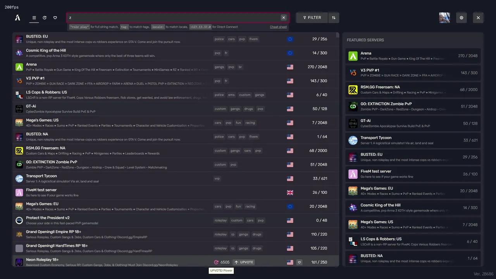Select the 'fivem' tag on BUSTED: EU row

[x=253, y=39]
